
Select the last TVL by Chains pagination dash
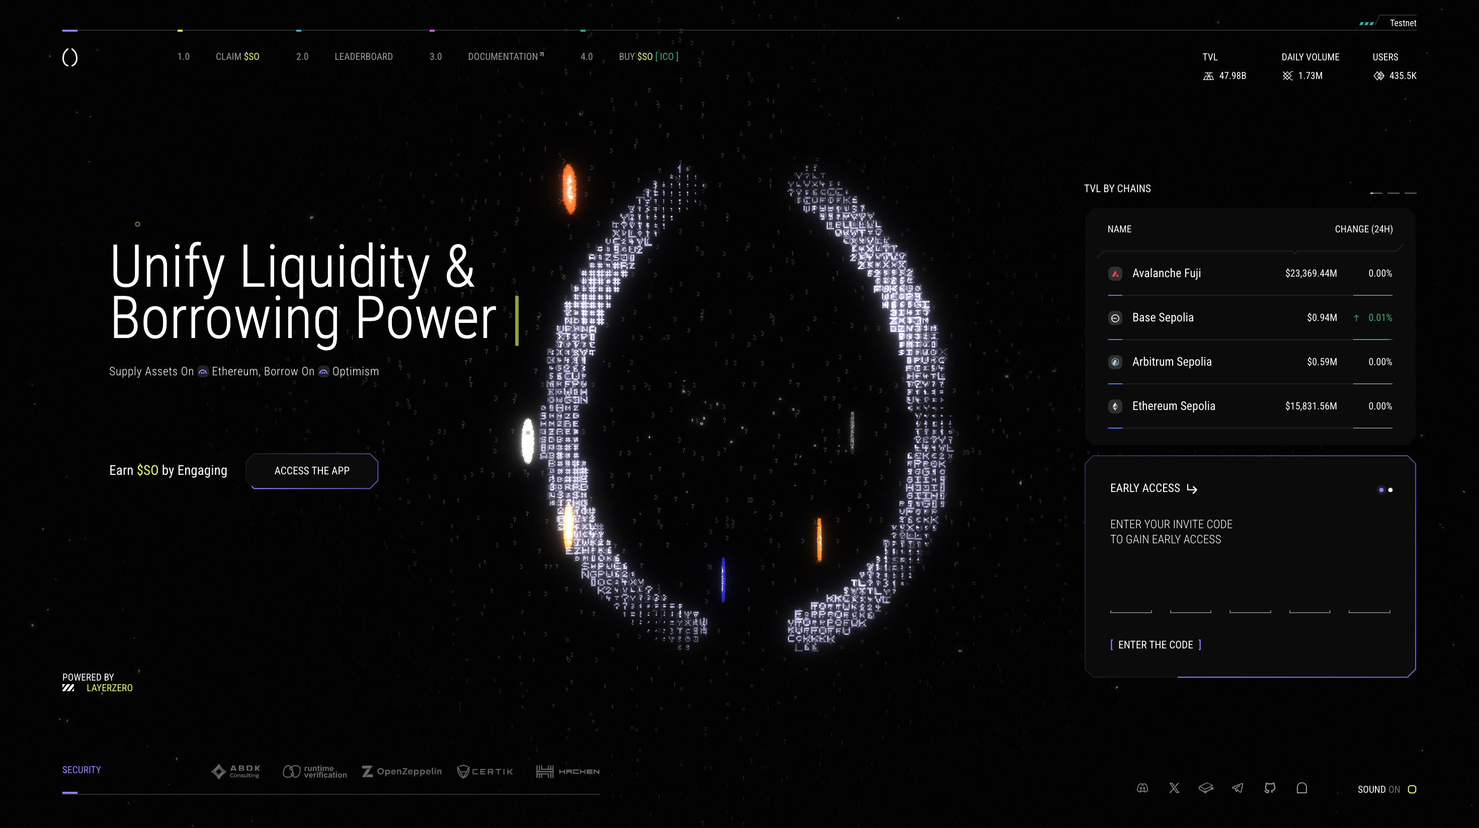1410,193
